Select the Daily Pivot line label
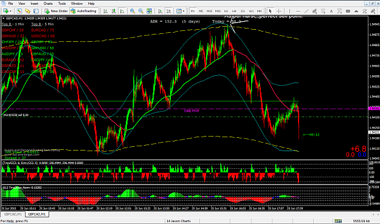Viewport: 380px width, 224px height. (192, 111)
